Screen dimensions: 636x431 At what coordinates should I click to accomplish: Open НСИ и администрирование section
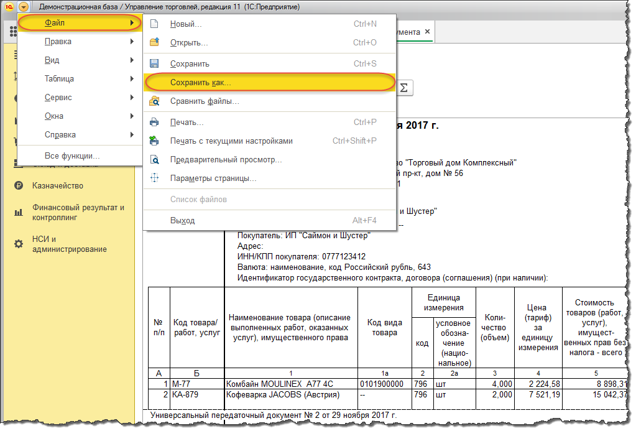coord(70,244)
